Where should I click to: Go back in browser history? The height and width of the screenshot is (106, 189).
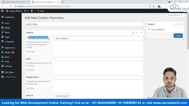3,6
